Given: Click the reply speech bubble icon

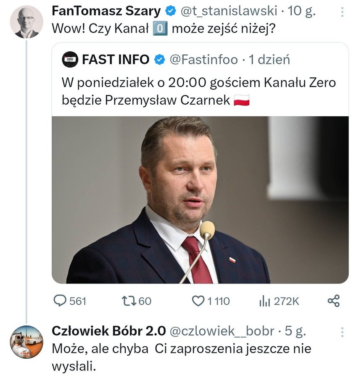Looking at the screenshot, I should pyautogui.click(x=61, y=301).
